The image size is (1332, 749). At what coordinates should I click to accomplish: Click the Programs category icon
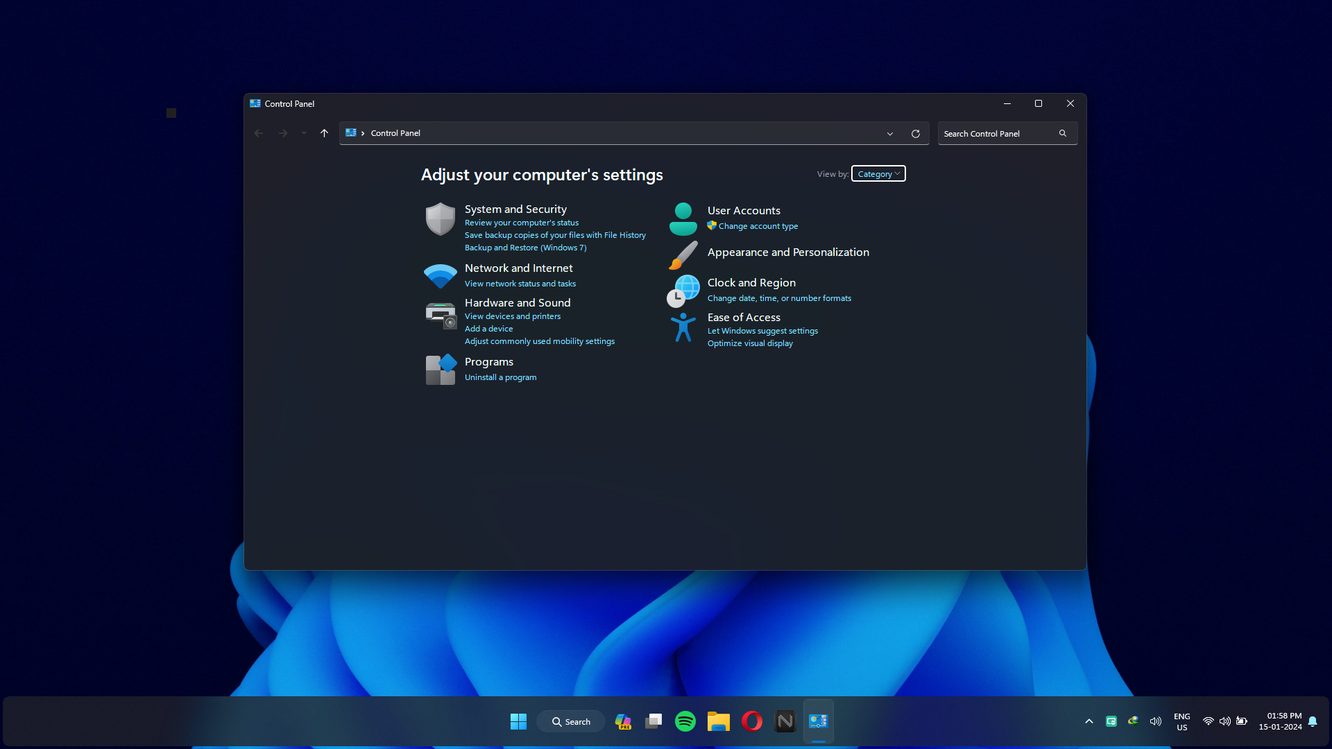[440, 370]
